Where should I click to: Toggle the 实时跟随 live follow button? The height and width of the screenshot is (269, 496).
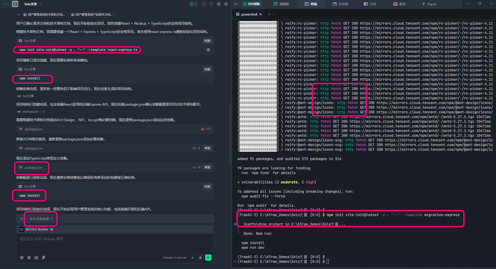tap(251, 4)
